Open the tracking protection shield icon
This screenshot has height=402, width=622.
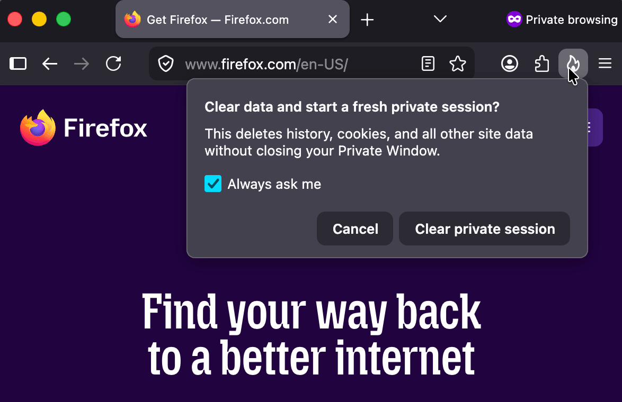pos(165,64)
